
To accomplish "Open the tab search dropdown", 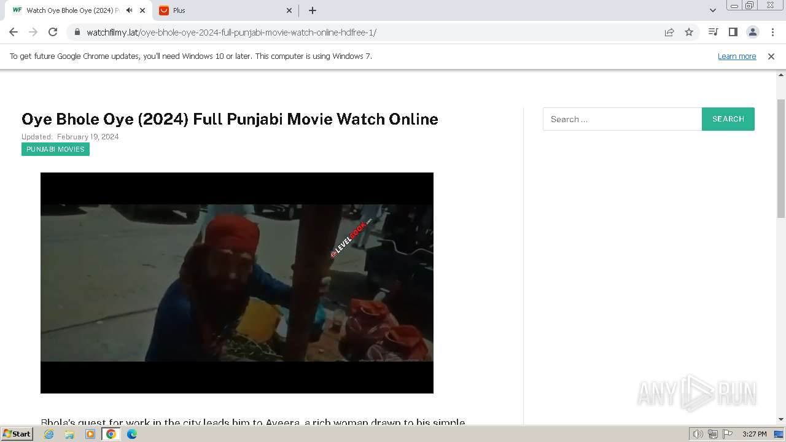I will [x=712, y=10].
